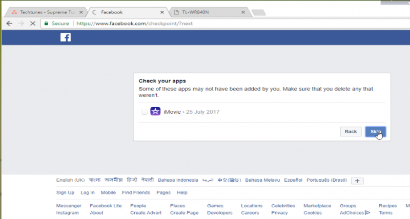Click the Back button in dialog
The width and height of the screenshot is (410, 219).
pyautogui.click(x=351, y=132)
